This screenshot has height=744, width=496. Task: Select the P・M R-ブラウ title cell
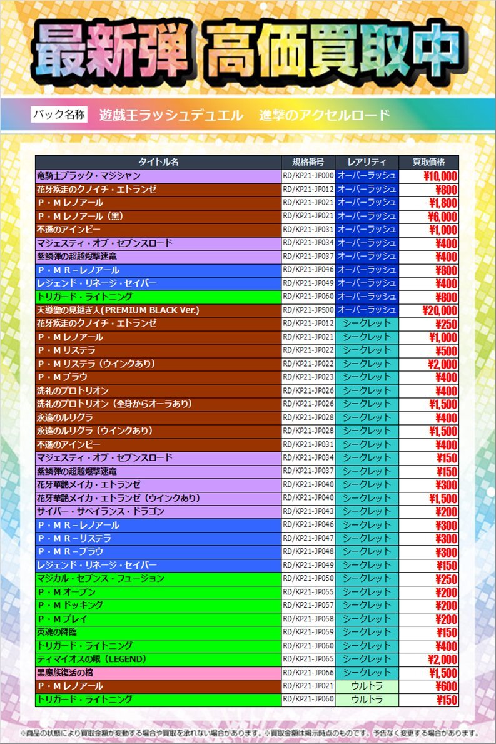pyautogui.click(x=158, y=552)
